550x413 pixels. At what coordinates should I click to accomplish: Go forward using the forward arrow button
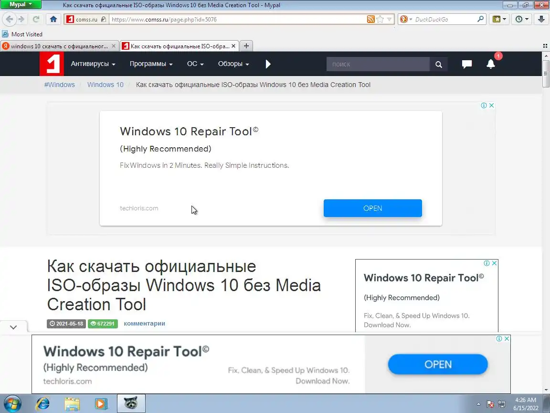click(21, 19)
